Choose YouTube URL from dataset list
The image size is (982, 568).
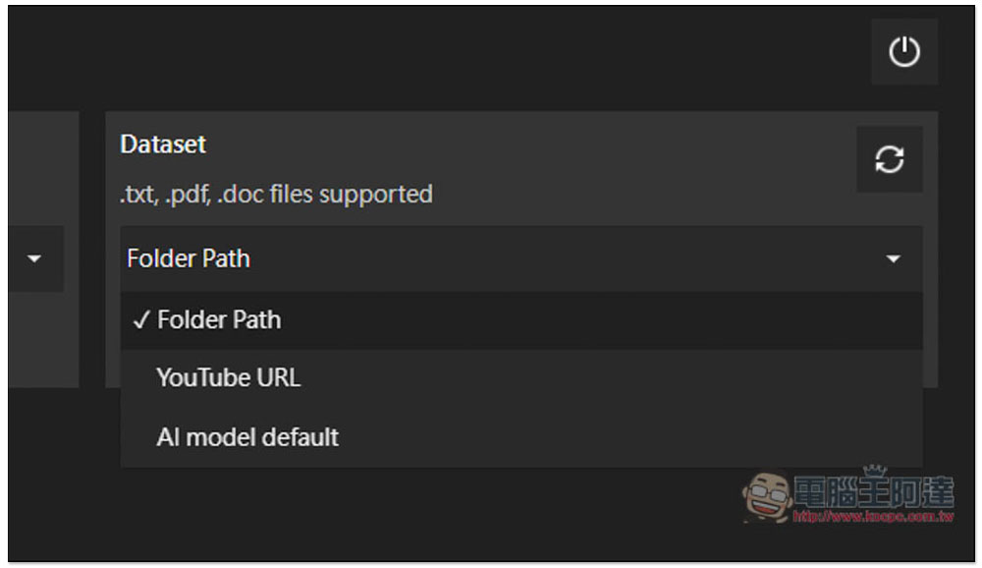click(521, 378)
